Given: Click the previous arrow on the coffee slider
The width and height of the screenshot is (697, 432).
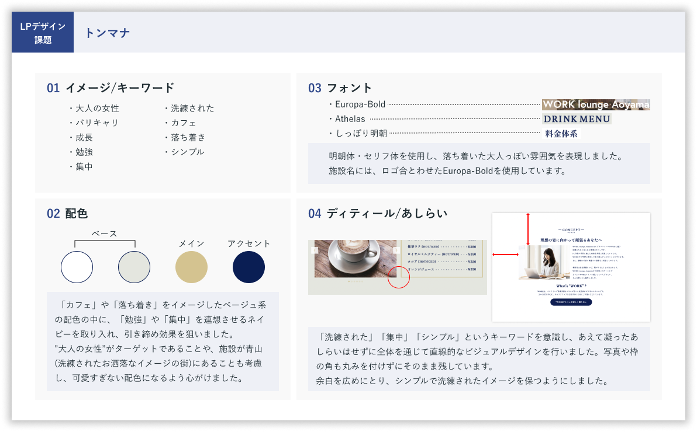Looking at the screenshot, I should coord(315,250).
